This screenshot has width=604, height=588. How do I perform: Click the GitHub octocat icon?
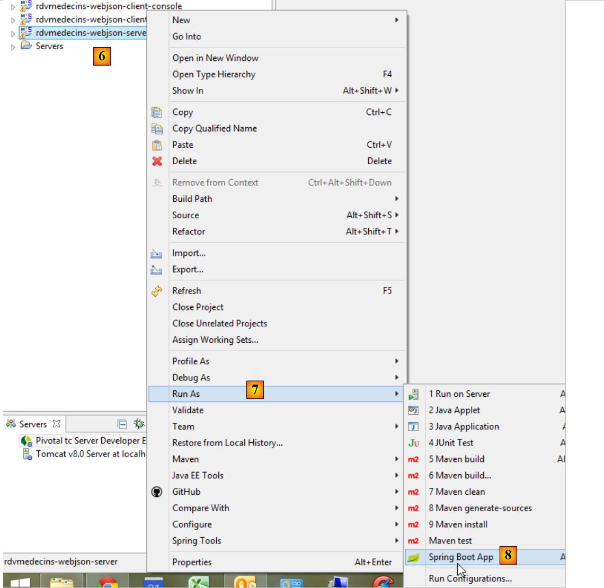157,492
